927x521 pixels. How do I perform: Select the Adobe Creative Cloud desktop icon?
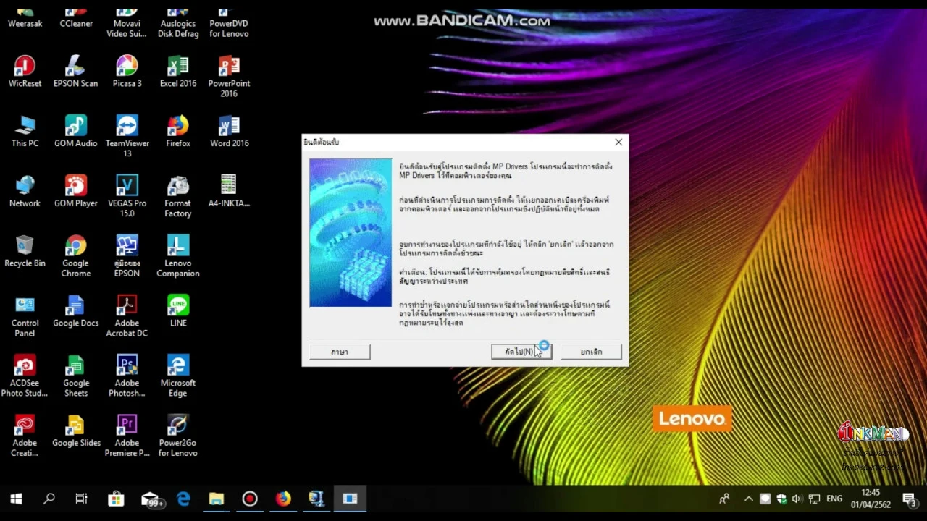pos(25,436)
